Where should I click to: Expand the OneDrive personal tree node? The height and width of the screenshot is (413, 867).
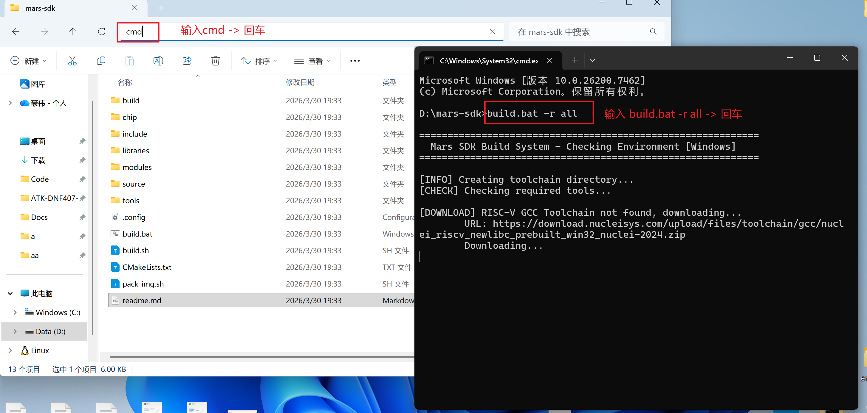tap(10, 103)
